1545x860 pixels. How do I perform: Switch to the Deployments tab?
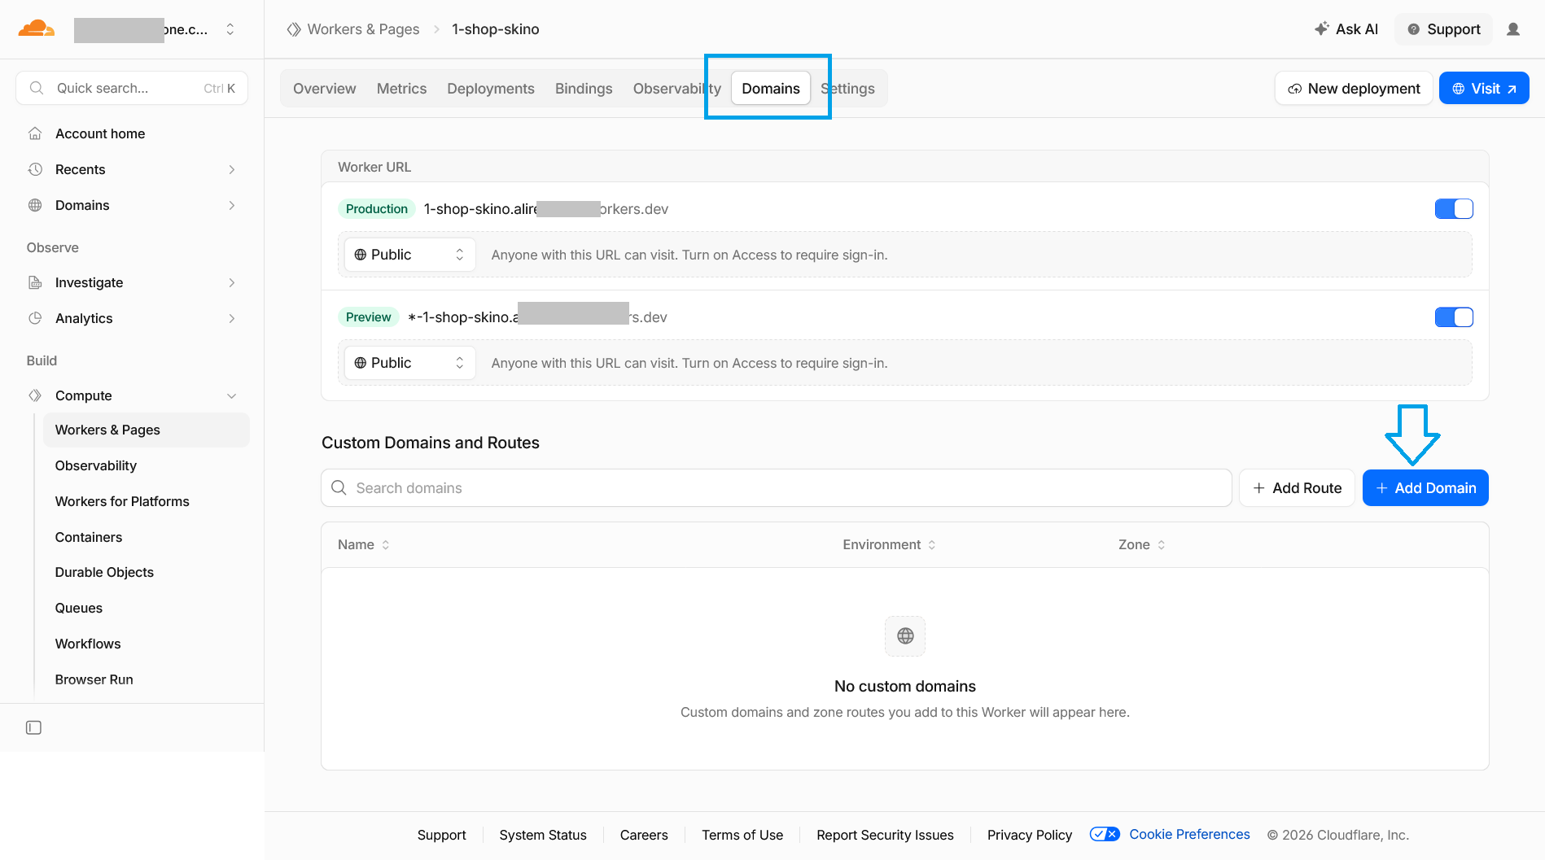tap(491, 89)
